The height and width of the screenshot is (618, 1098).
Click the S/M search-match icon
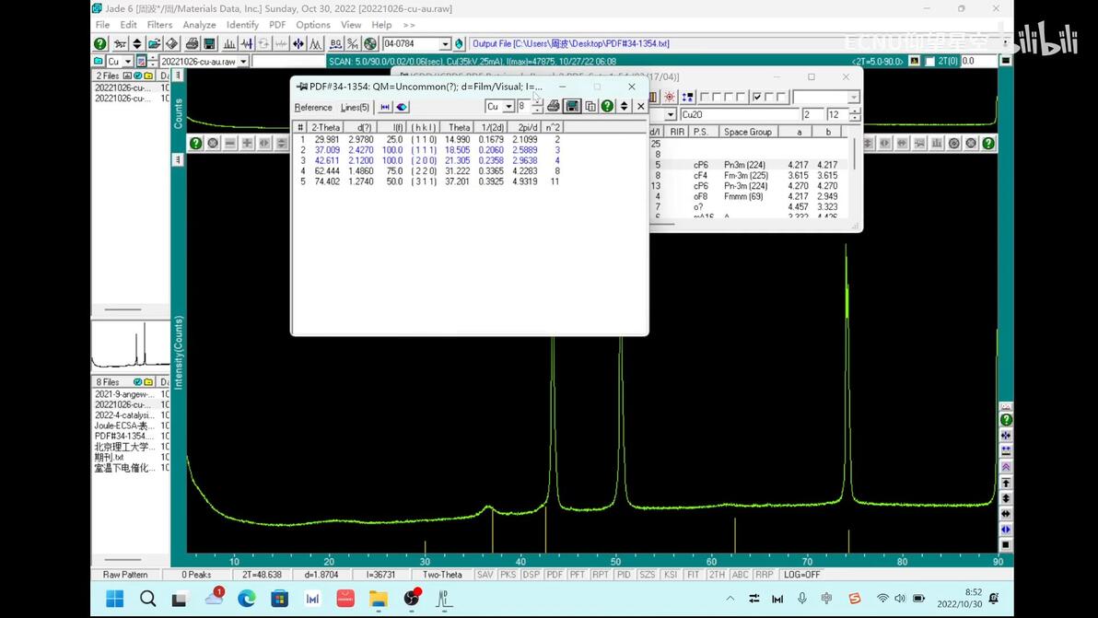pos(352,44)
